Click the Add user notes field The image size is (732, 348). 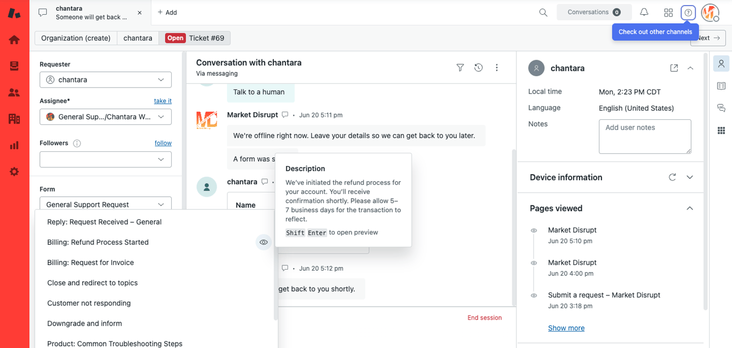pos(644,136)
